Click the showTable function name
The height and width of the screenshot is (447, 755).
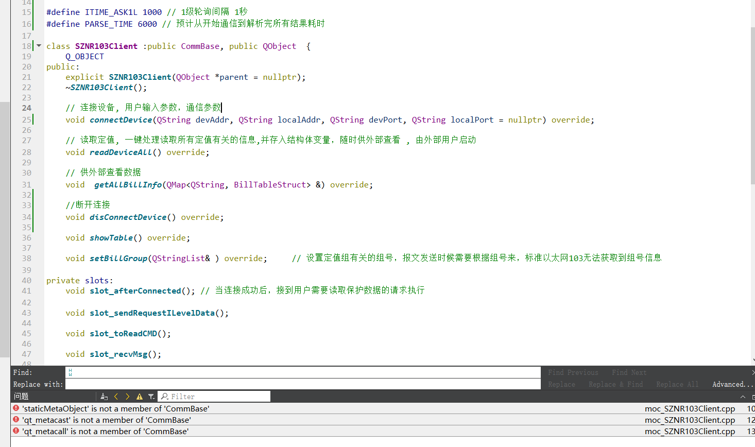[111, 237]
